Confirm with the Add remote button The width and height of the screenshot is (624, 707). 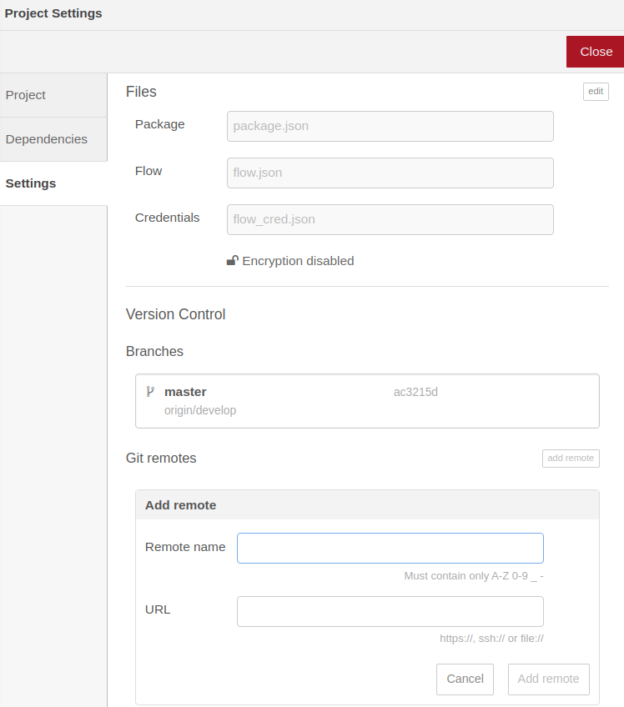(548, 679)
